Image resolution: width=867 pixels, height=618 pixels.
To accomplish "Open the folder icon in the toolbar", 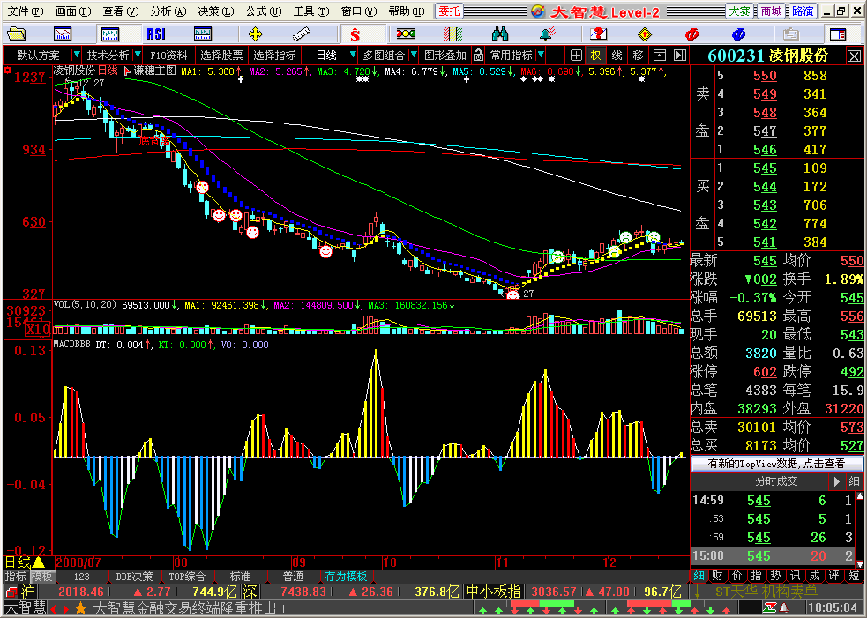I will point(17,34).
